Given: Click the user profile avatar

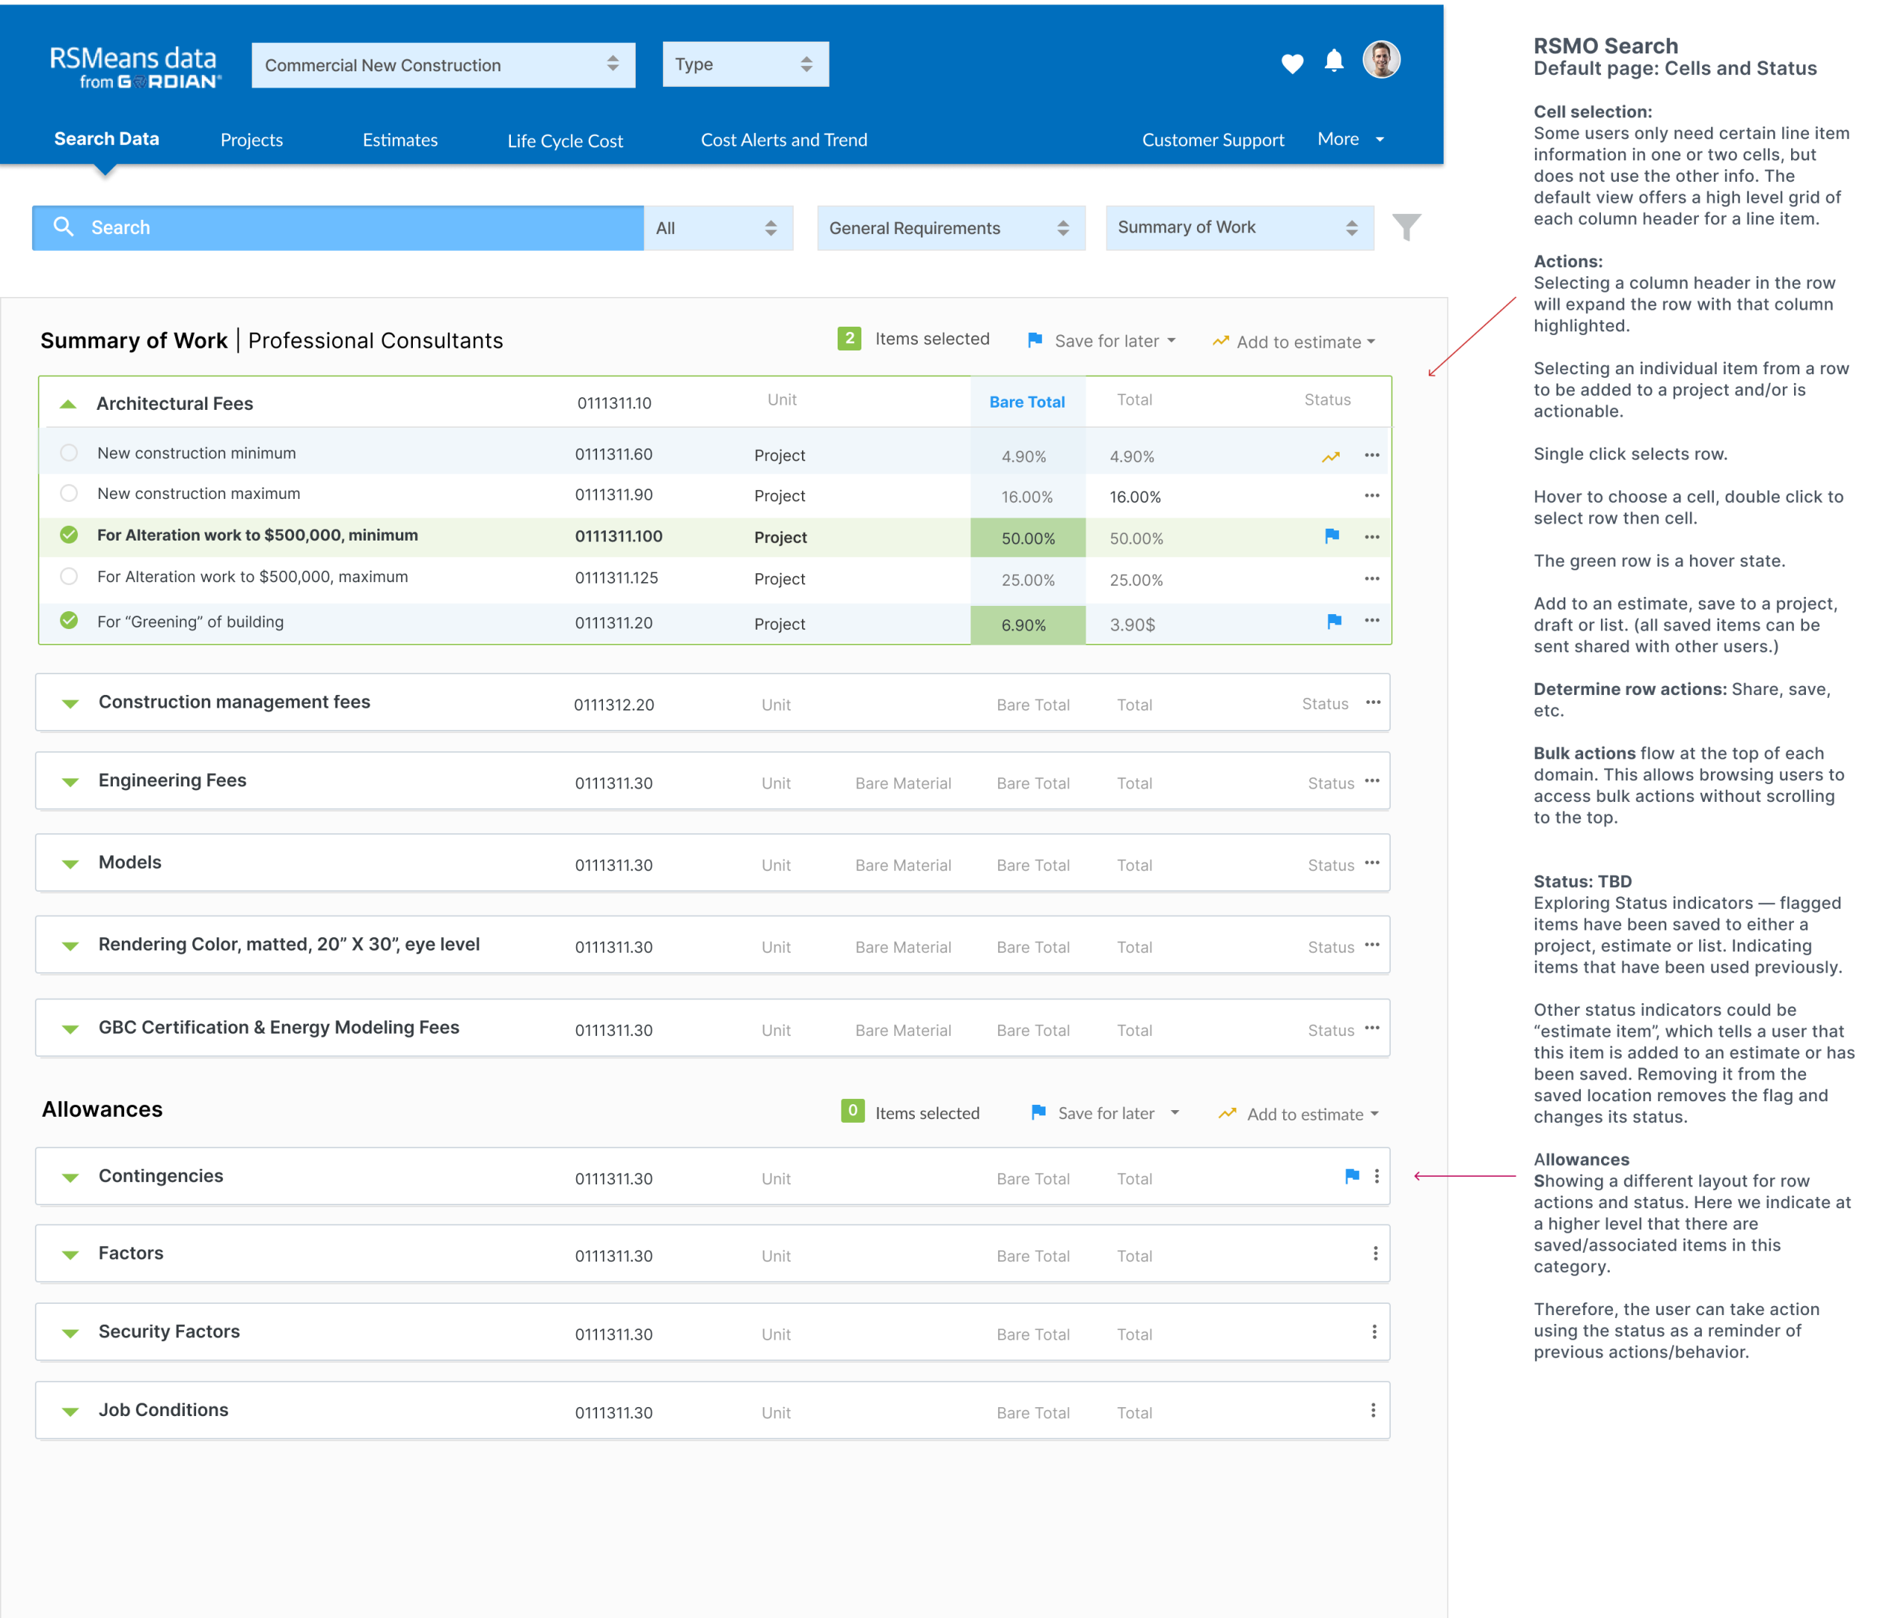Looking at the screenshot, I should coord(1380,61).
